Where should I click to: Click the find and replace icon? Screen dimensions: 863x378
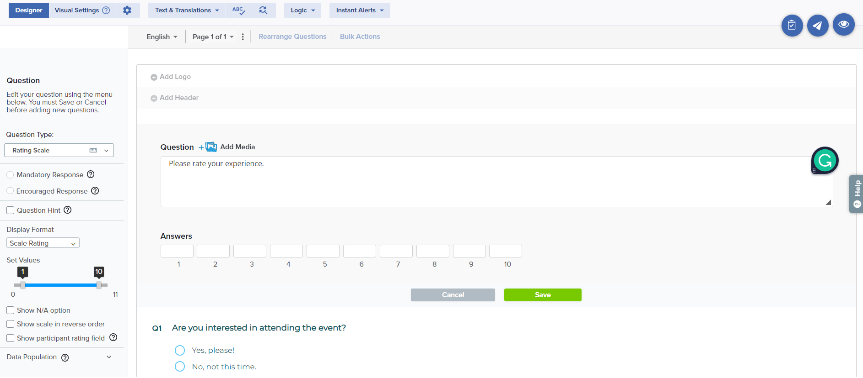click(263, 10)
